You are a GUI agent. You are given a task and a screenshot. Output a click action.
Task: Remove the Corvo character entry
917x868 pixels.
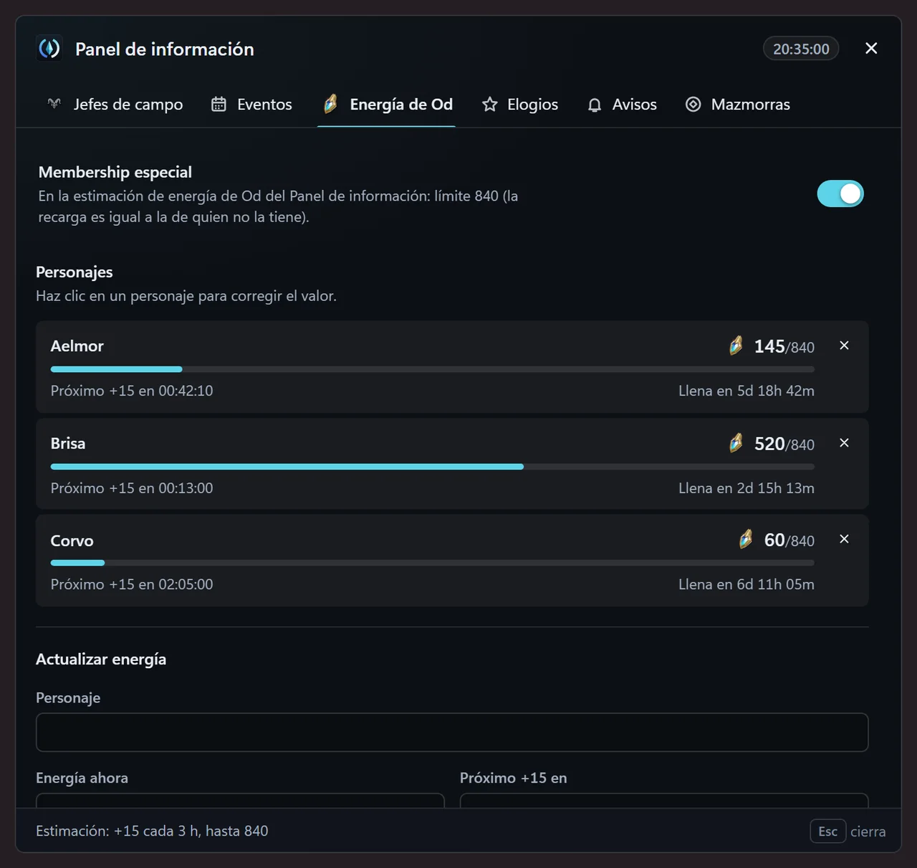click(x=845, y=539)
